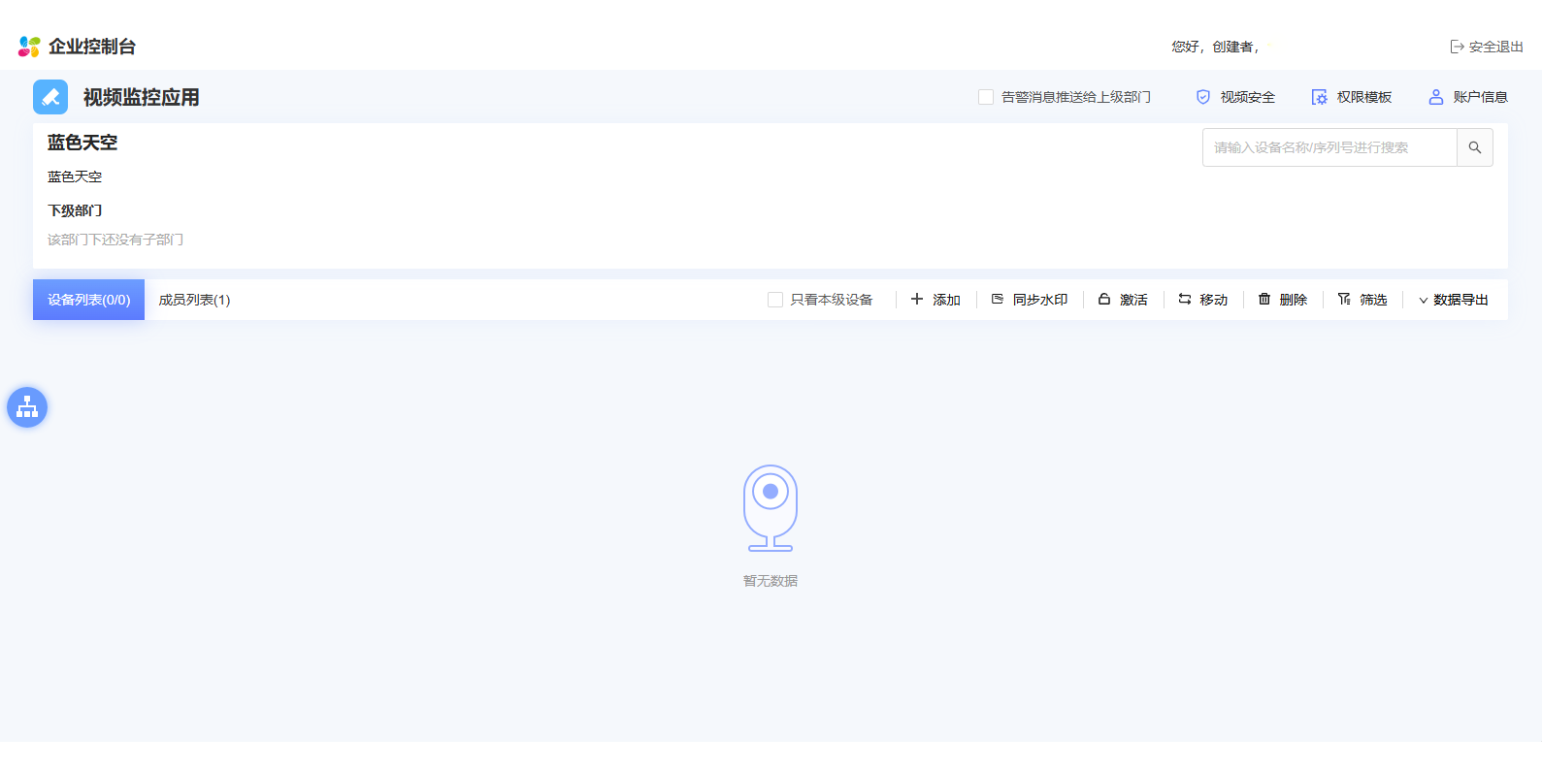Click the 安全退出 logout link
1542x770 pixels.
click(x=1486, y=47)
